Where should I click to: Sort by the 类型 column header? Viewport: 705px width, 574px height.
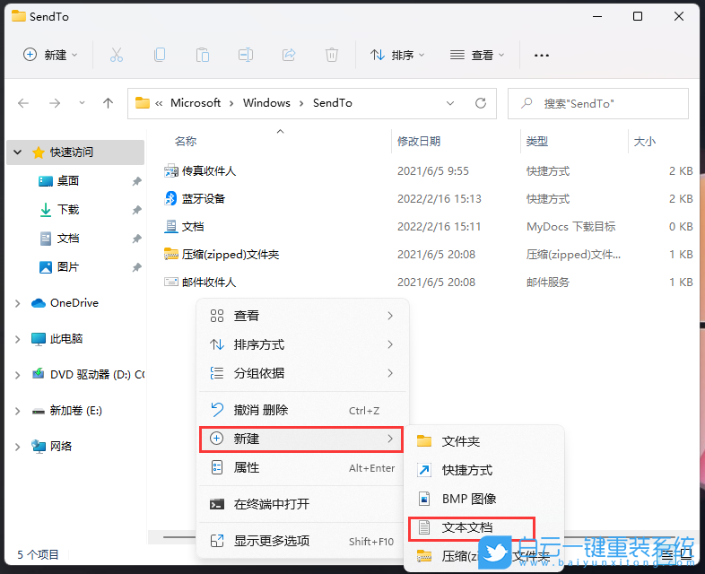click(537, 142)
